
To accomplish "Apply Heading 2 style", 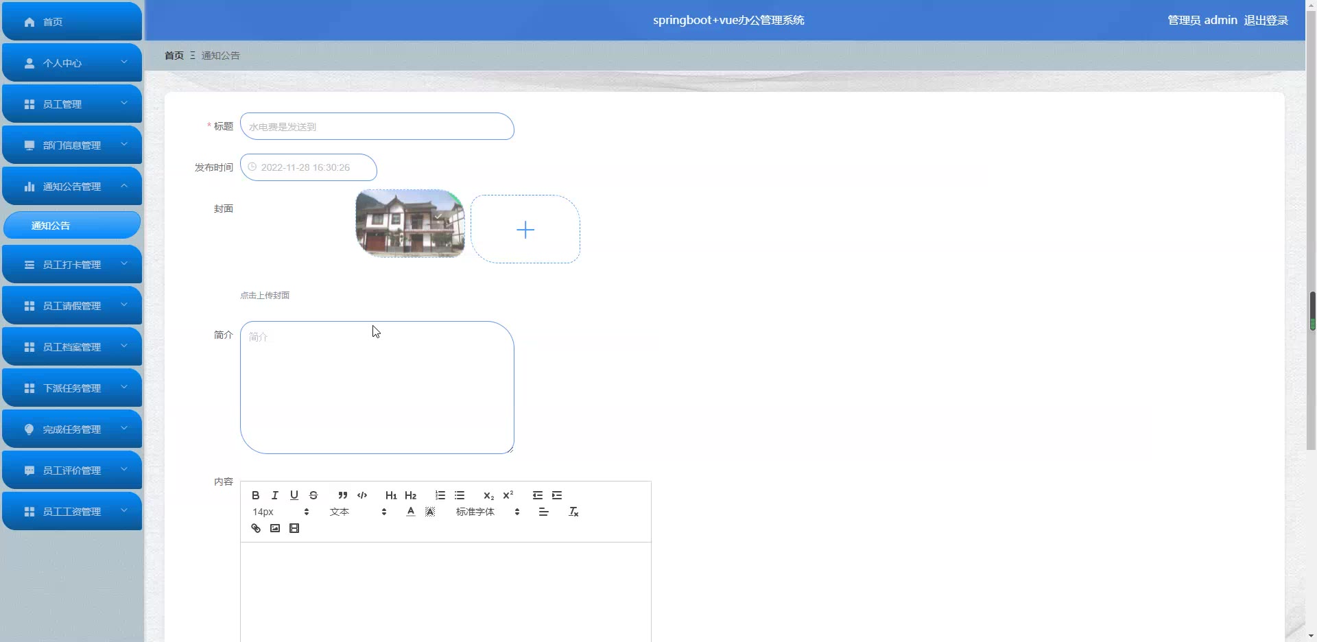I will click(x=410, y=495).
